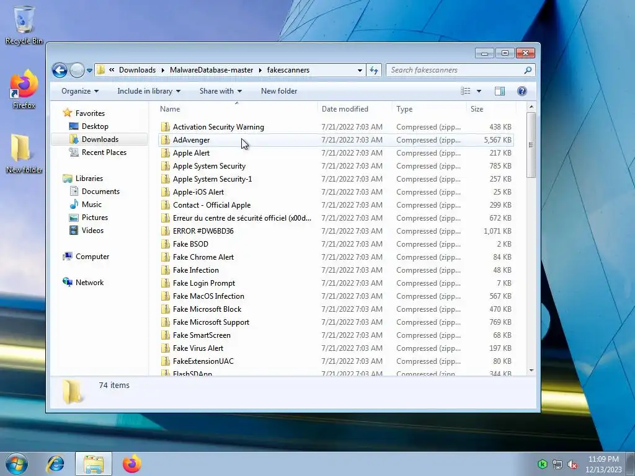Sort by the Type column header
The width and height of the screenshot is (635, 476).
[x=429, y=109]
